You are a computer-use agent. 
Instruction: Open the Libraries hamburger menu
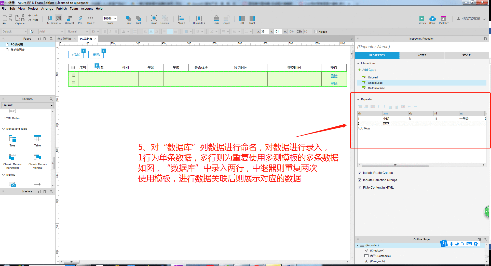(45, 99)
